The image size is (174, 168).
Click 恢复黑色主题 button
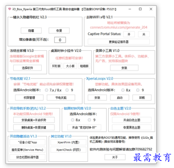132,127
